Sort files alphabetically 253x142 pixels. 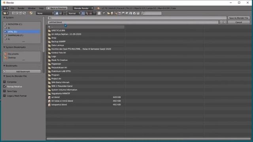pyautogui.click(x=83, y=13)
